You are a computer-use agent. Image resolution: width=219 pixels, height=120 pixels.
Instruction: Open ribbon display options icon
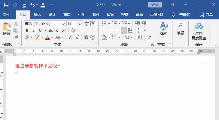pos(172,4)
